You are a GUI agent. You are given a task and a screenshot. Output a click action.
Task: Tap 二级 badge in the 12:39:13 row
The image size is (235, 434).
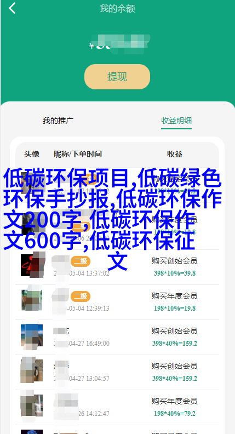coord(81,296)
